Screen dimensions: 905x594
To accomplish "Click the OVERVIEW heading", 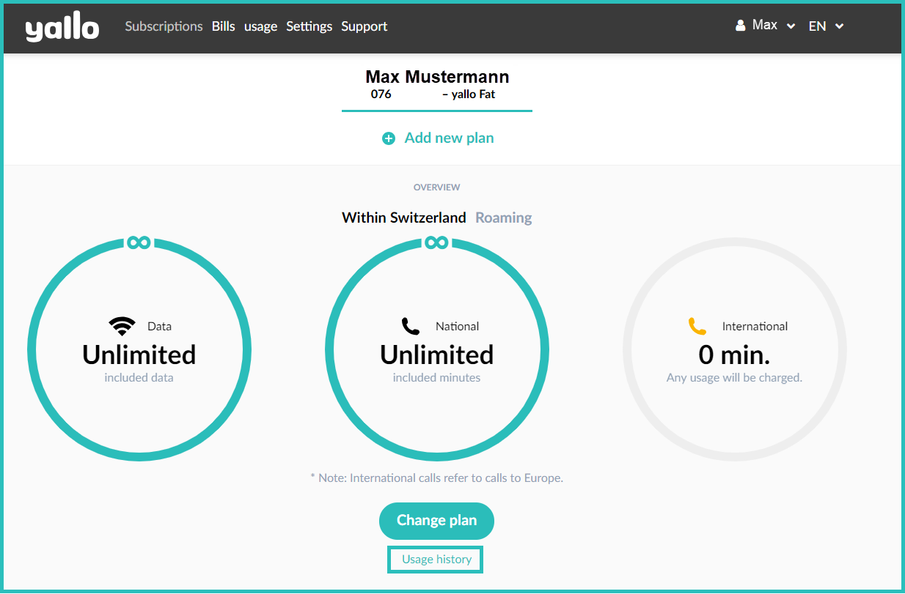I will click(x=437, y=188).
